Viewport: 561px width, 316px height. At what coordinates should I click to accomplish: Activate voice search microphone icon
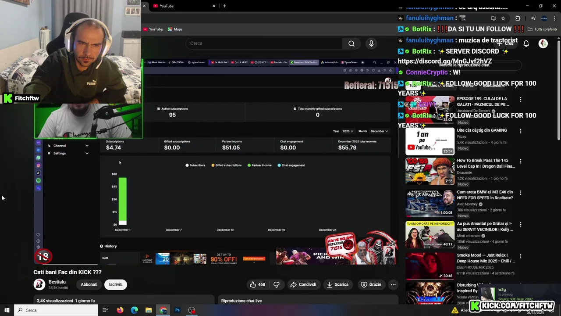(x=371, y=43)
